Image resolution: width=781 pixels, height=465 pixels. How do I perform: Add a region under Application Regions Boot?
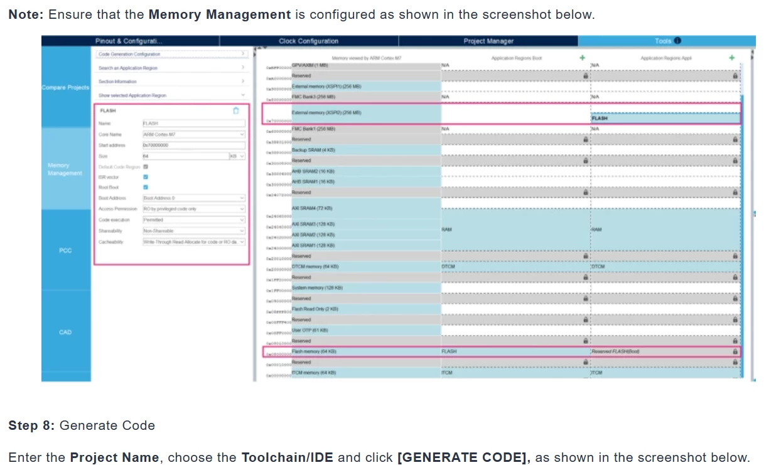point(583,58)
